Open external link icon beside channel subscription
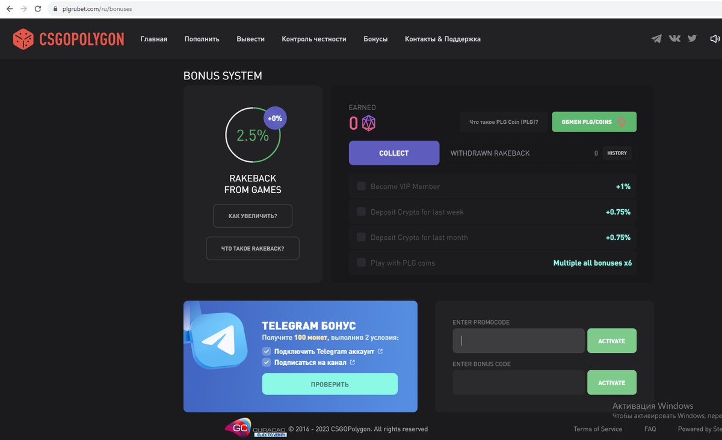The image size is (722, 440). 353,362
